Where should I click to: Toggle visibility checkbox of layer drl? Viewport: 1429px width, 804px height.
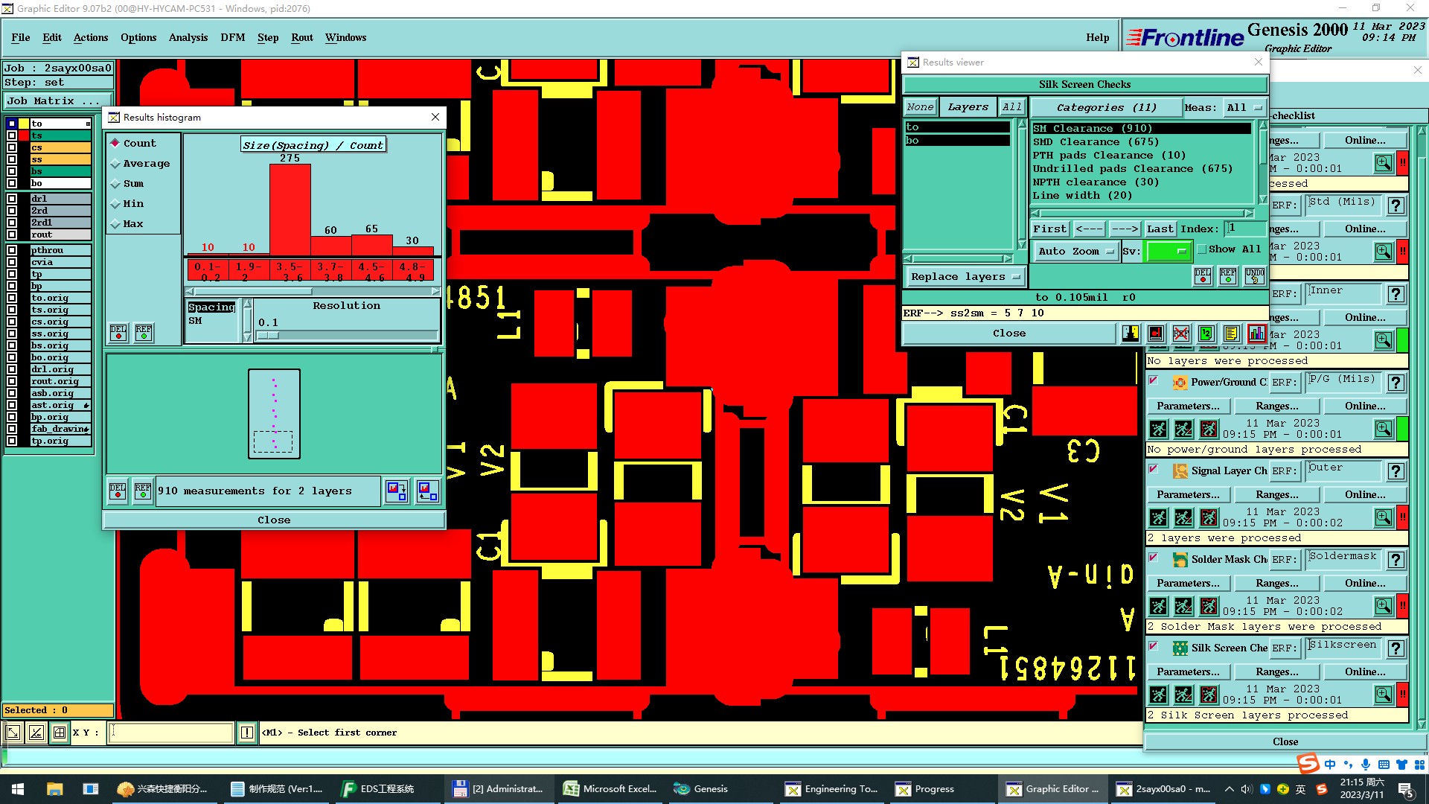pos(12,199)
